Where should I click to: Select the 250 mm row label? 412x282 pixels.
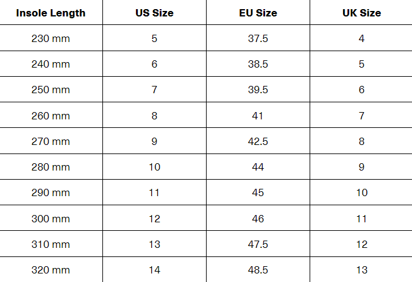pyautogui.click(x=51, y=90)
